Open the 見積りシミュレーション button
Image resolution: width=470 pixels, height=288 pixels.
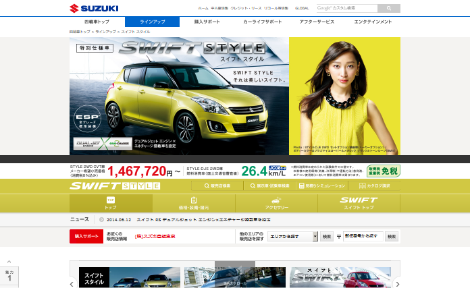pos(322,186)
